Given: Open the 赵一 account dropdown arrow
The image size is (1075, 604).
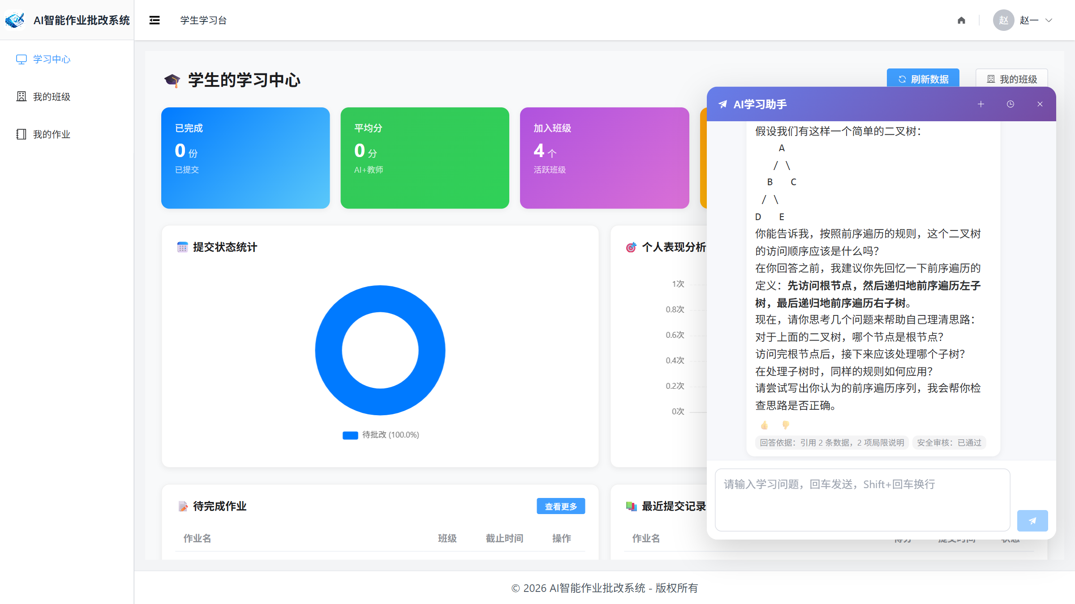Looking at the screenshot, I should pyautogui.click(x=1049, y=20).
